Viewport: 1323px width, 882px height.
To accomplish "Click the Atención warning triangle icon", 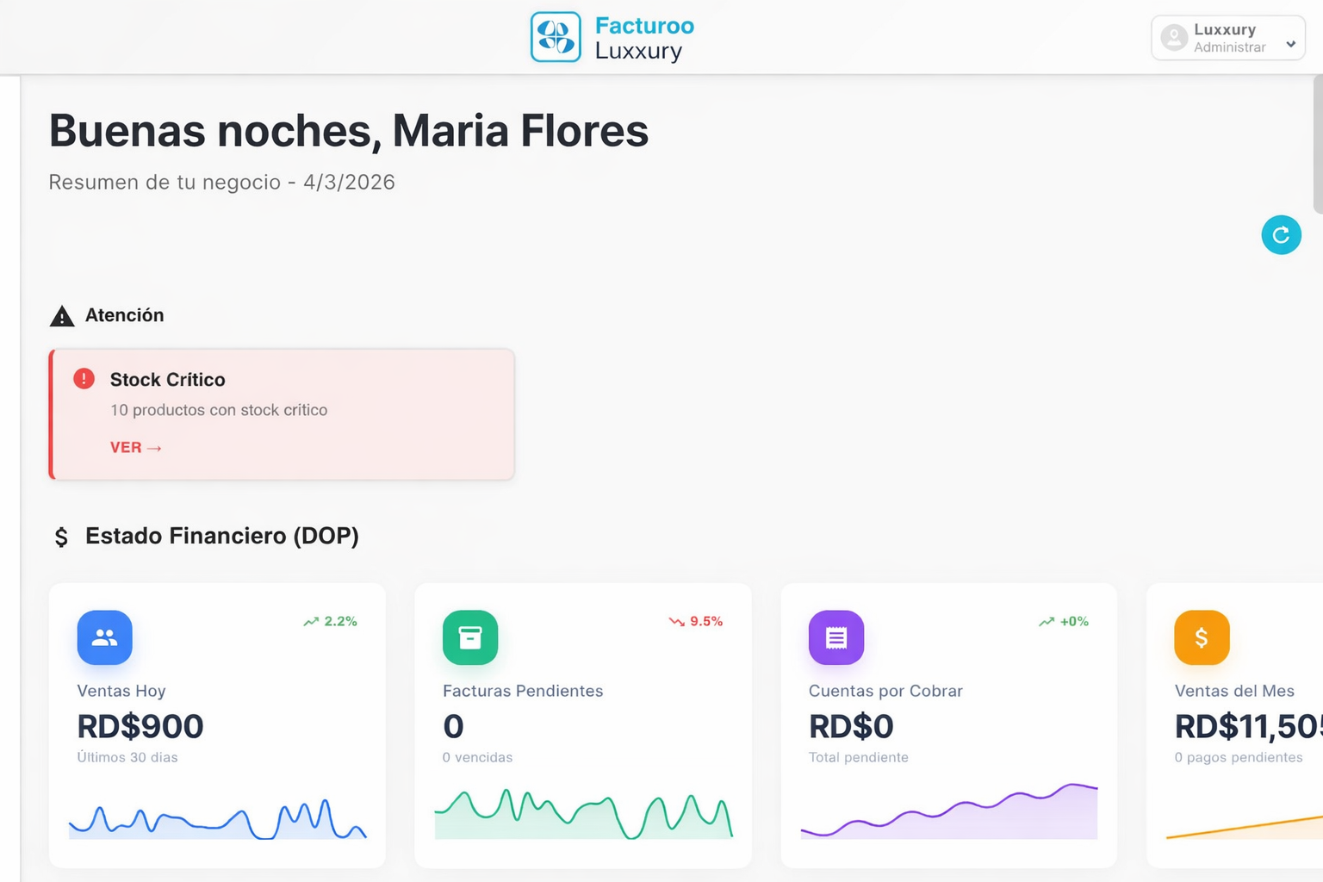I will [x=62, y=316].
